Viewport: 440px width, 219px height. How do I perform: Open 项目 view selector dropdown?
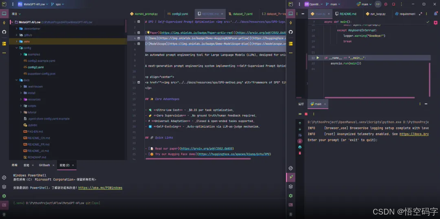point(16,14)
